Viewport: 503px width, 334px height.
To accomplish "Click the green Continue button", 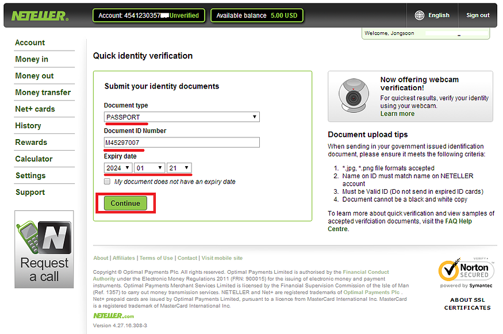I will tap(125, 203).
